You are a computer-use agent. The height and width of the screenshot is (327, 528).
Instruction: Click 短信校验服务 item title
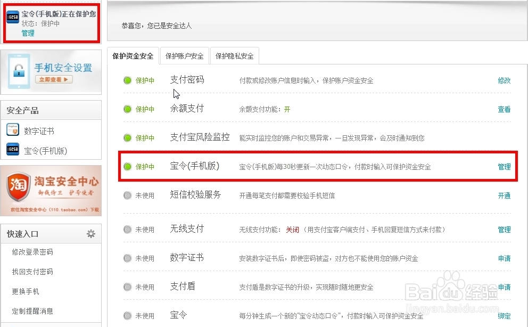pyautogui.click(x=196, y=194)
